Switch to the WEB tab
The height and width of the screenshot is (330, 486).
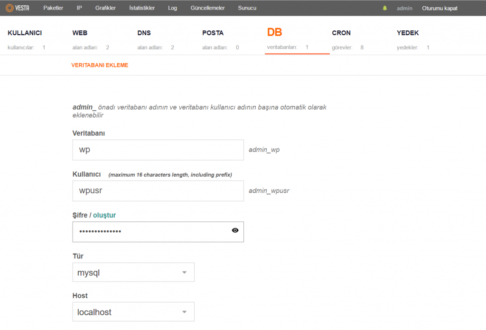point(80,33)
